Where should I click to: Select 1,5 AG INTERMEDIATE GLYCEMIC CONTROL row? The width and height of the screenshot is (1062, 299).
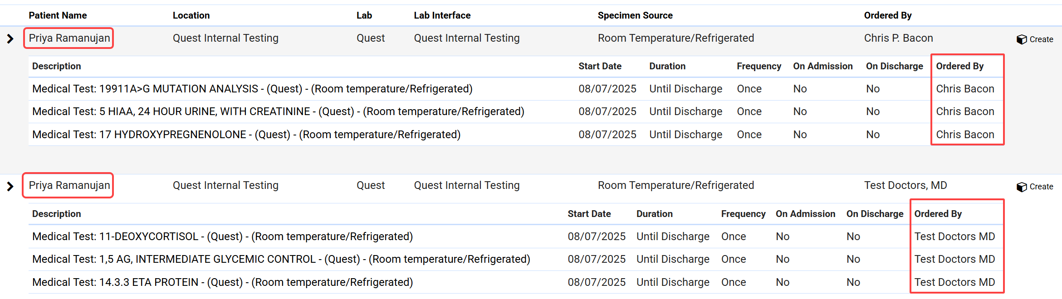(x=281, y=259)
